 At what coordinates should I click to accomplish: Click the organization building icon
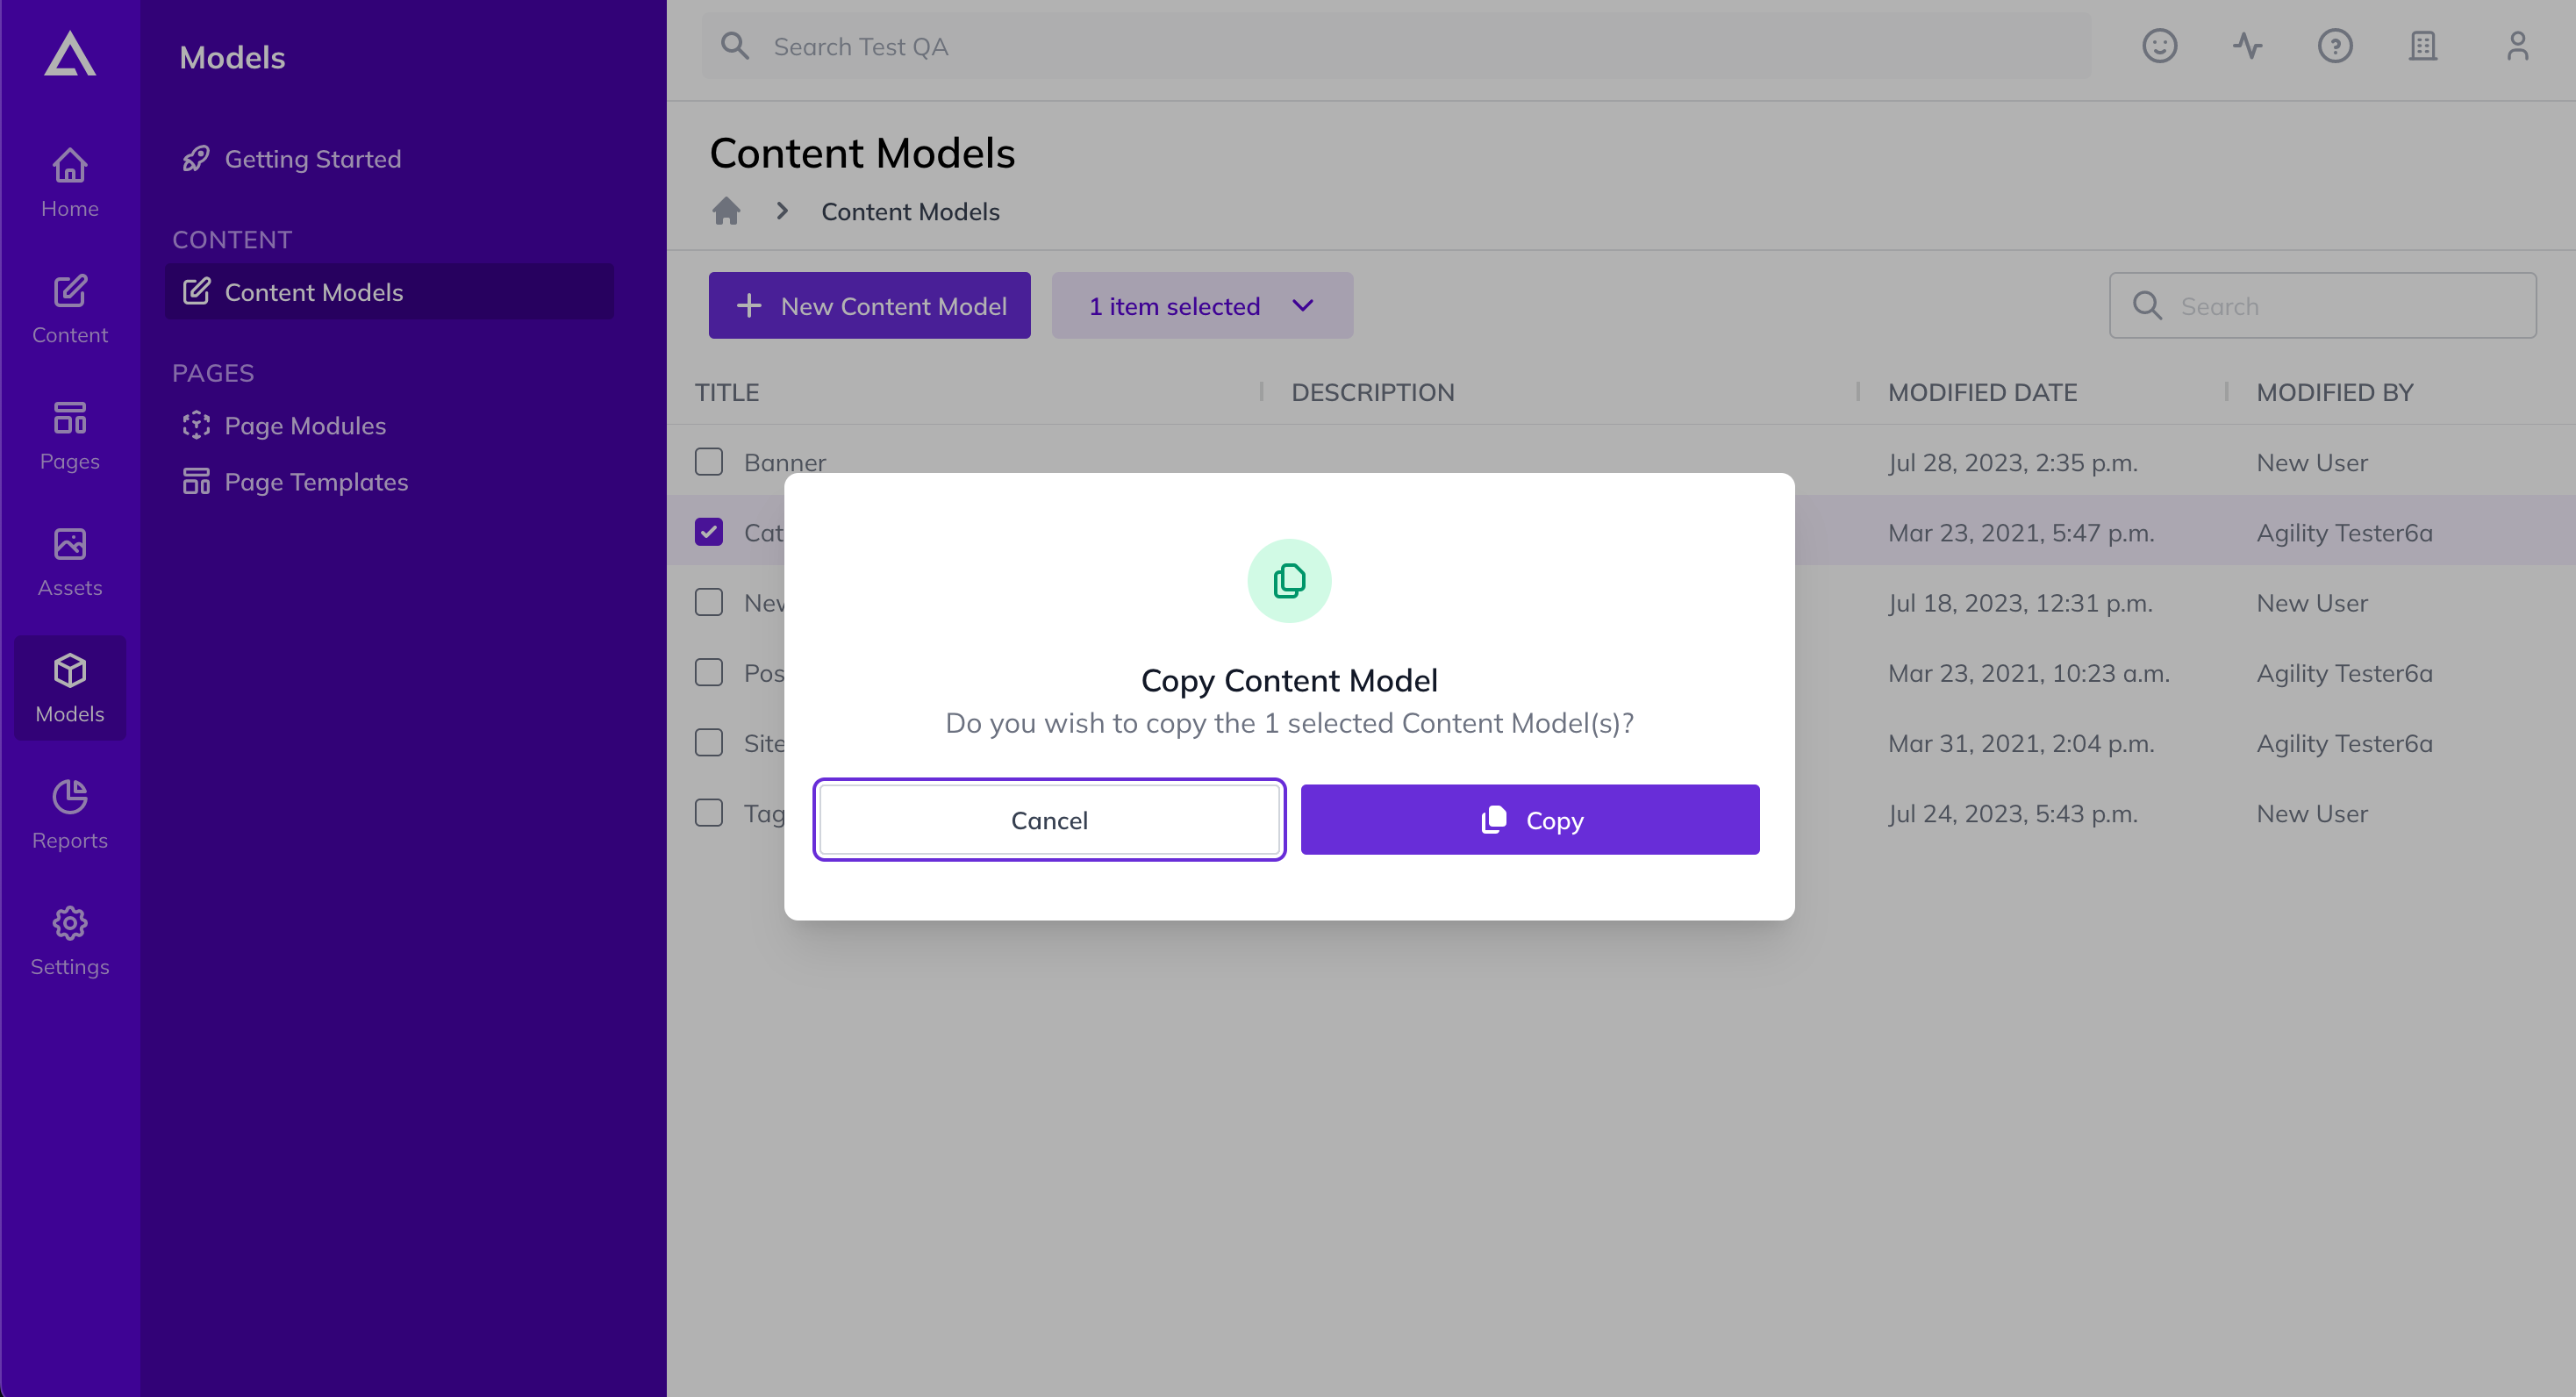click(2423, 46)
